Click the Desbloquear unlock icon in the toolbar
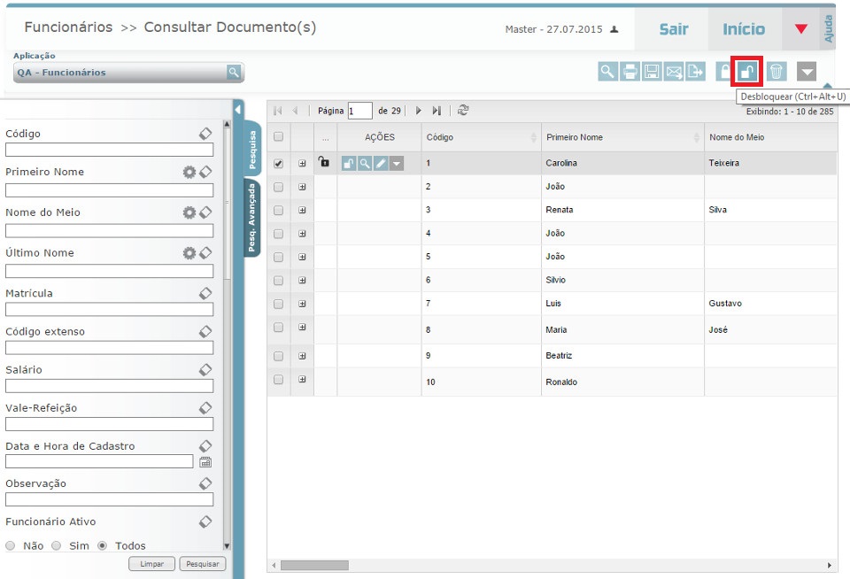 [x=747, y=72]
